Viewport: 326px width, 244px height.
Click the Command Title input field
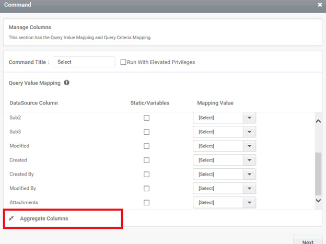[84, 62]
